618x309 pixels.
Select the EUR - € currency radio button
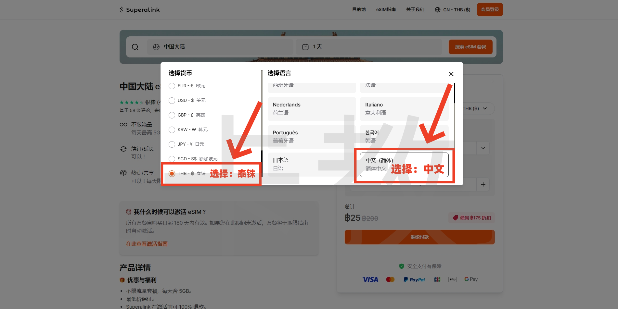[x=172, y=86]
